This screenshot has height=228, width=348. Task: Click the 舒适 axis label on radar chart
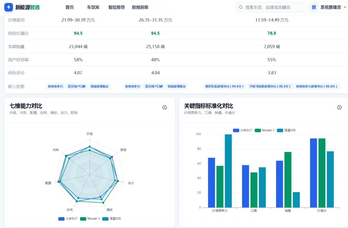pyautogui.click(x=123, y=150)
